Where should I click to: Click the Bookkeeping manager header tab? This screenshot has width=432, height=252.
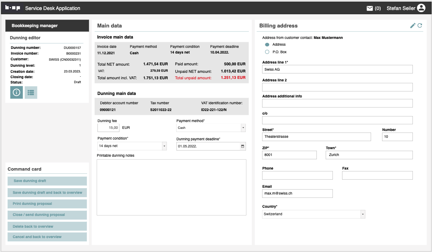click(x=47, y=26)
